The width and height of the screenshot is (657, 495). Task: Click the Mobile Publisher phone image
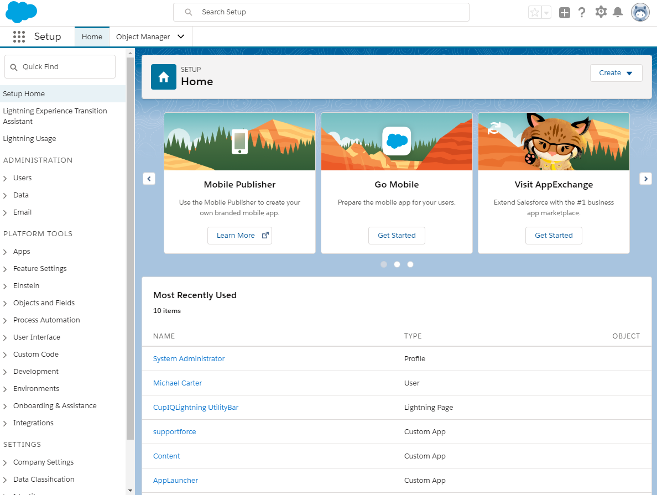239,141
